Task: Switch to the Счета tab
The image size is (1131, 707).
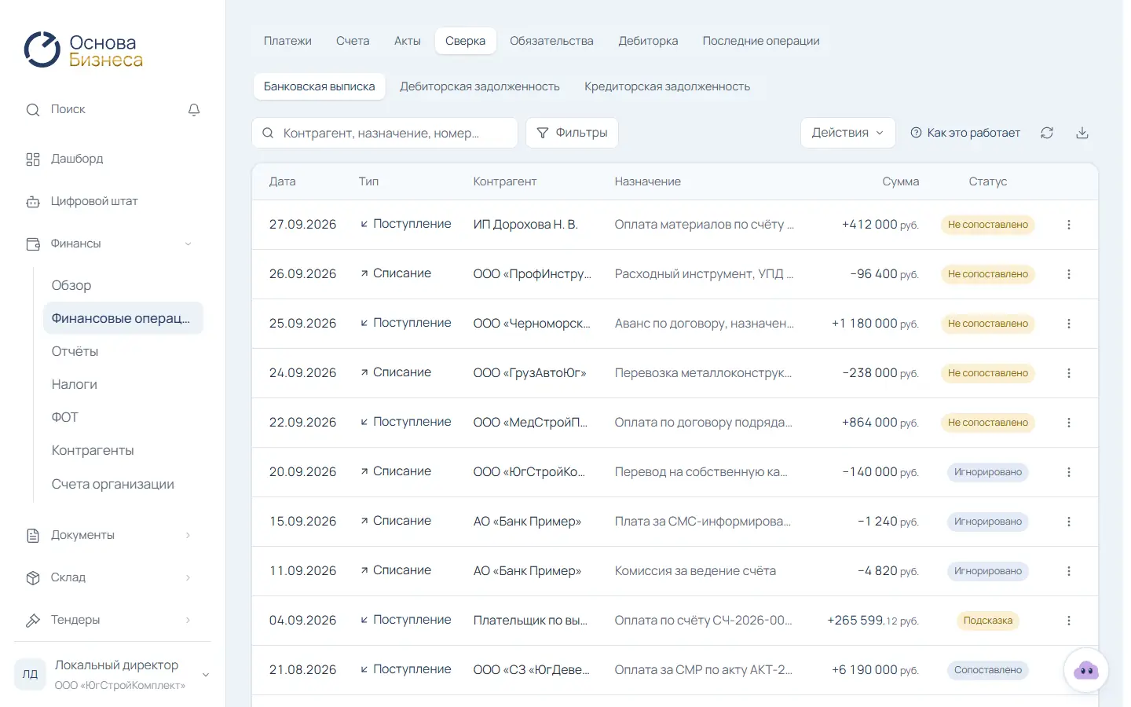Action: coord(353,41)
